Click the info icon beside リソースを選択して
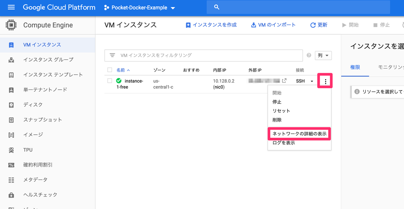The image size is (404, 209). coord(357,92)
